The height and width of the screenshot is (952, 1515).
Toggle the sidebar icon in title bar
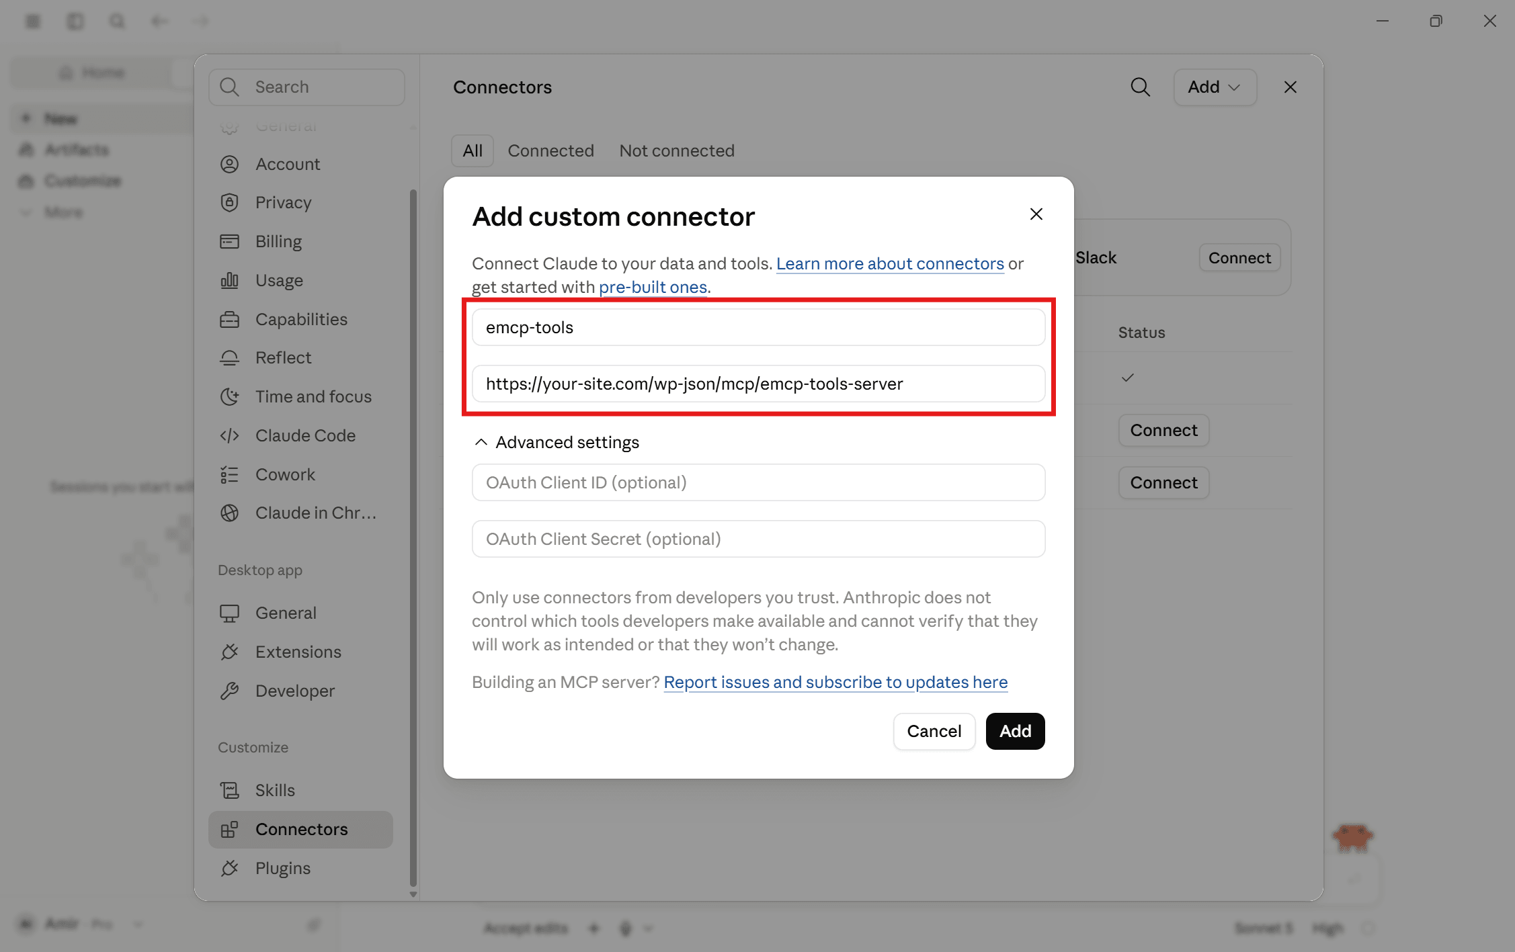tap(75, 21)
